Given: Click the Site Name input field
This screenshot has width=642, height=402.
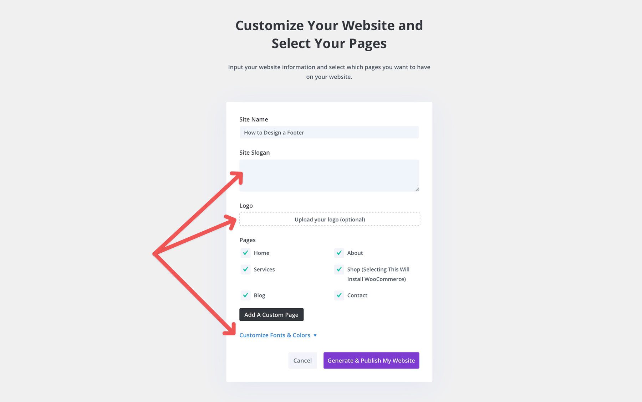Looking at the screenshot, I should point(329,132).
